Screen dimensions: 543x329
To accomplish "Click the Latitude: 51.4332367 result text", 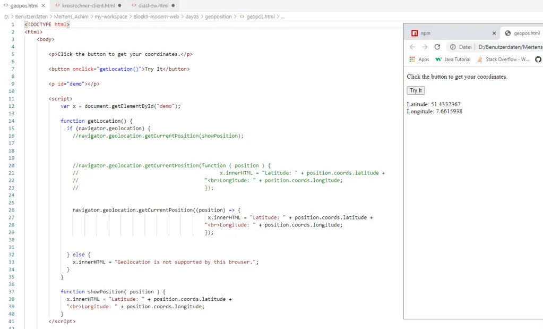I will [434, 104].
